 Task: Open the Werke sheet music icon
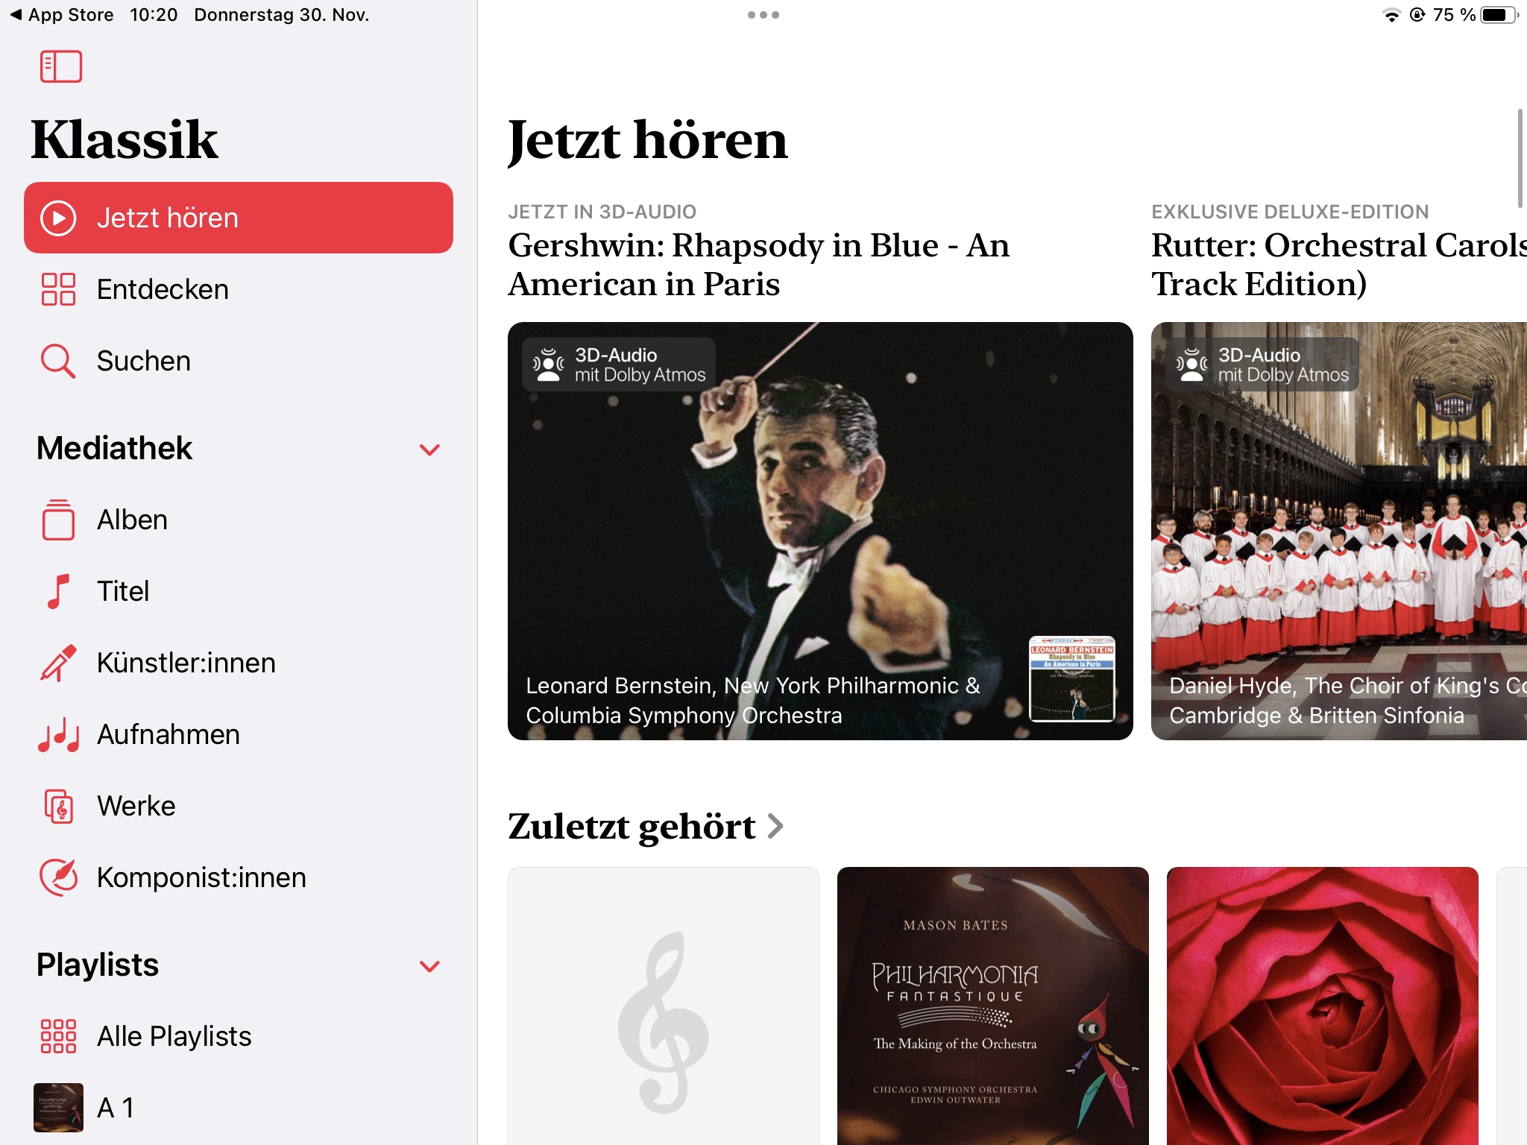pyautogui.click(x=58, y=806)
